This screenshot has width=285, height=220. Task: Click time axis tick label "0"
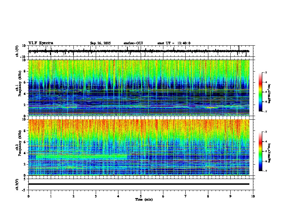[28, 196]
